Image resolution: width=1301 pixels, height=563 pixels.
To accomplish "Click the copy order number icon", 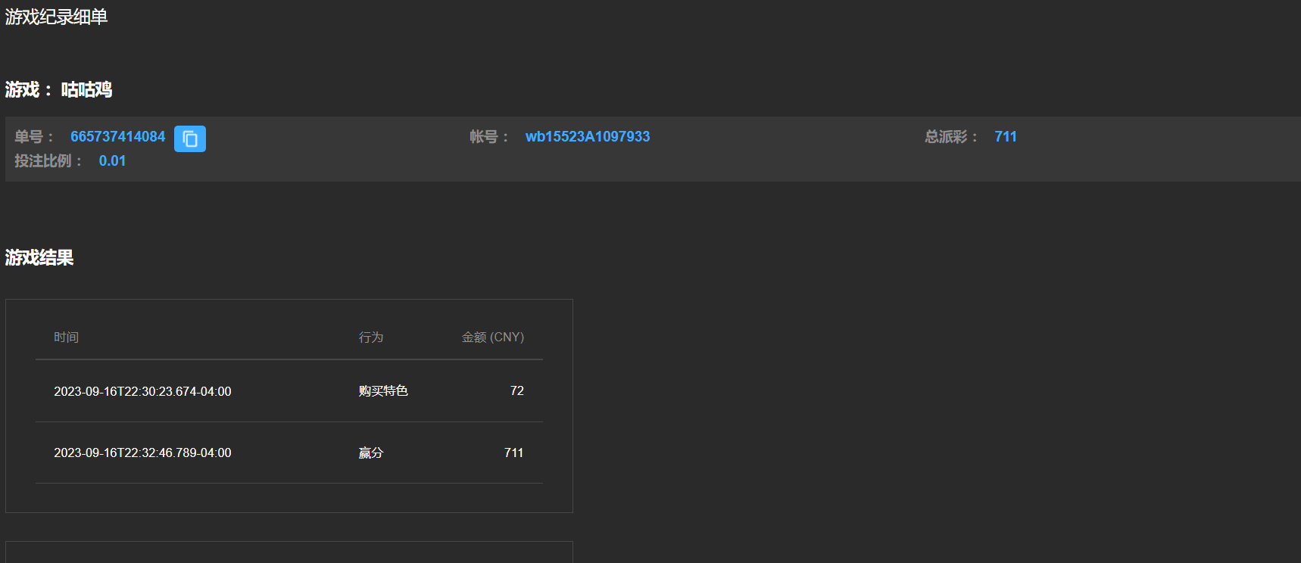I will tap(189, 138).
